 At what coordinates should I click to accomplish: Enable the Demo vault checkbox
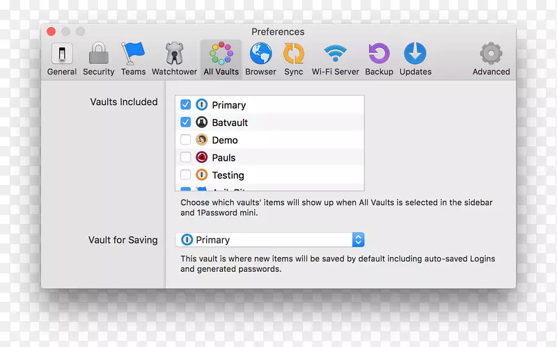185,140
